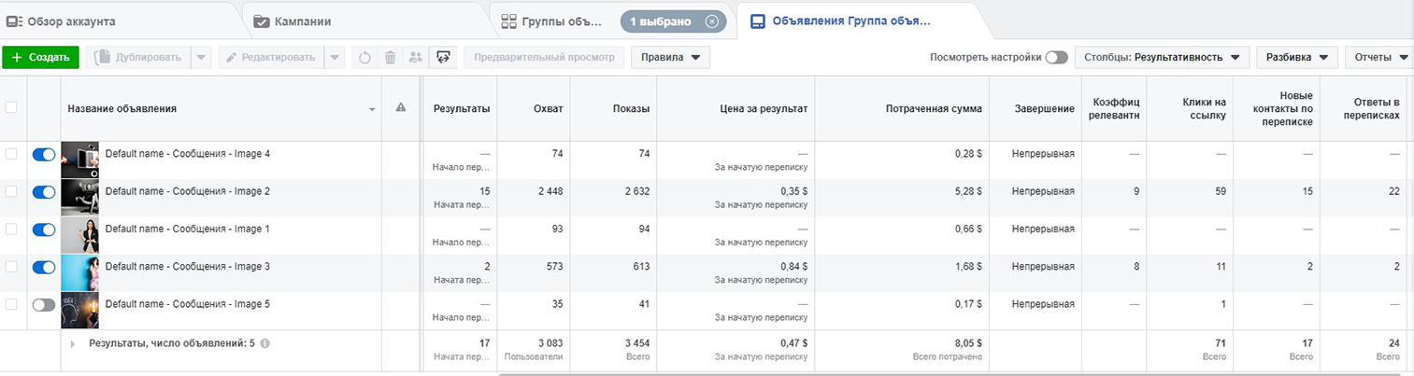Click the info icon beside 'число объявлений: 5'
The image size is (1414, 376).
tap(265, 343)
